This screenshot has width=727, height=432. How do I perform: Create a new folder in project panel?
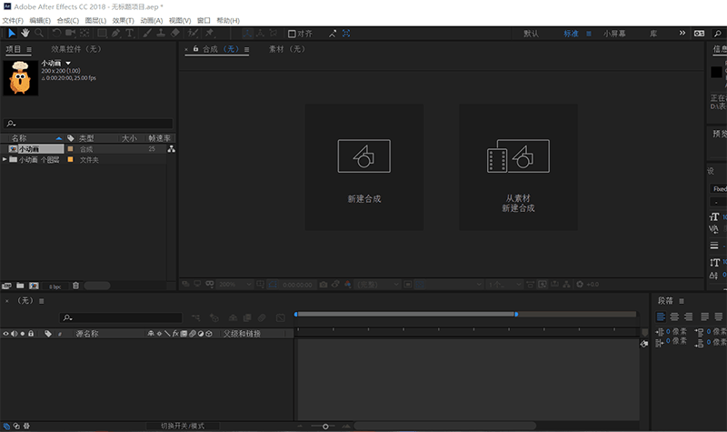coord(20,286)
